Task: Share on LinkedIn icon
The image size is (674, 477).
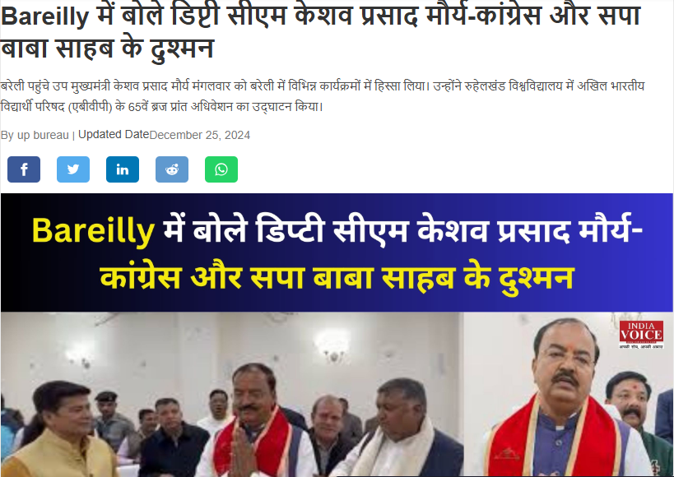Action: [123, 169]
